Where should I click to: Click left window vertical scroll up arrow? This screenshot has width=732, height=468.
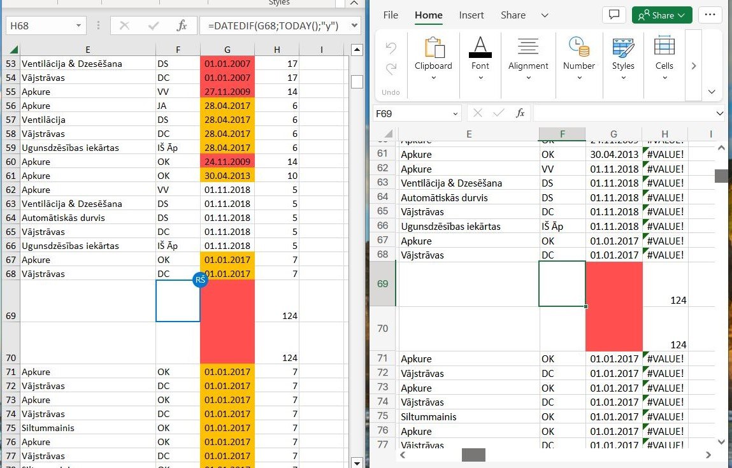[x=357, y=50]
